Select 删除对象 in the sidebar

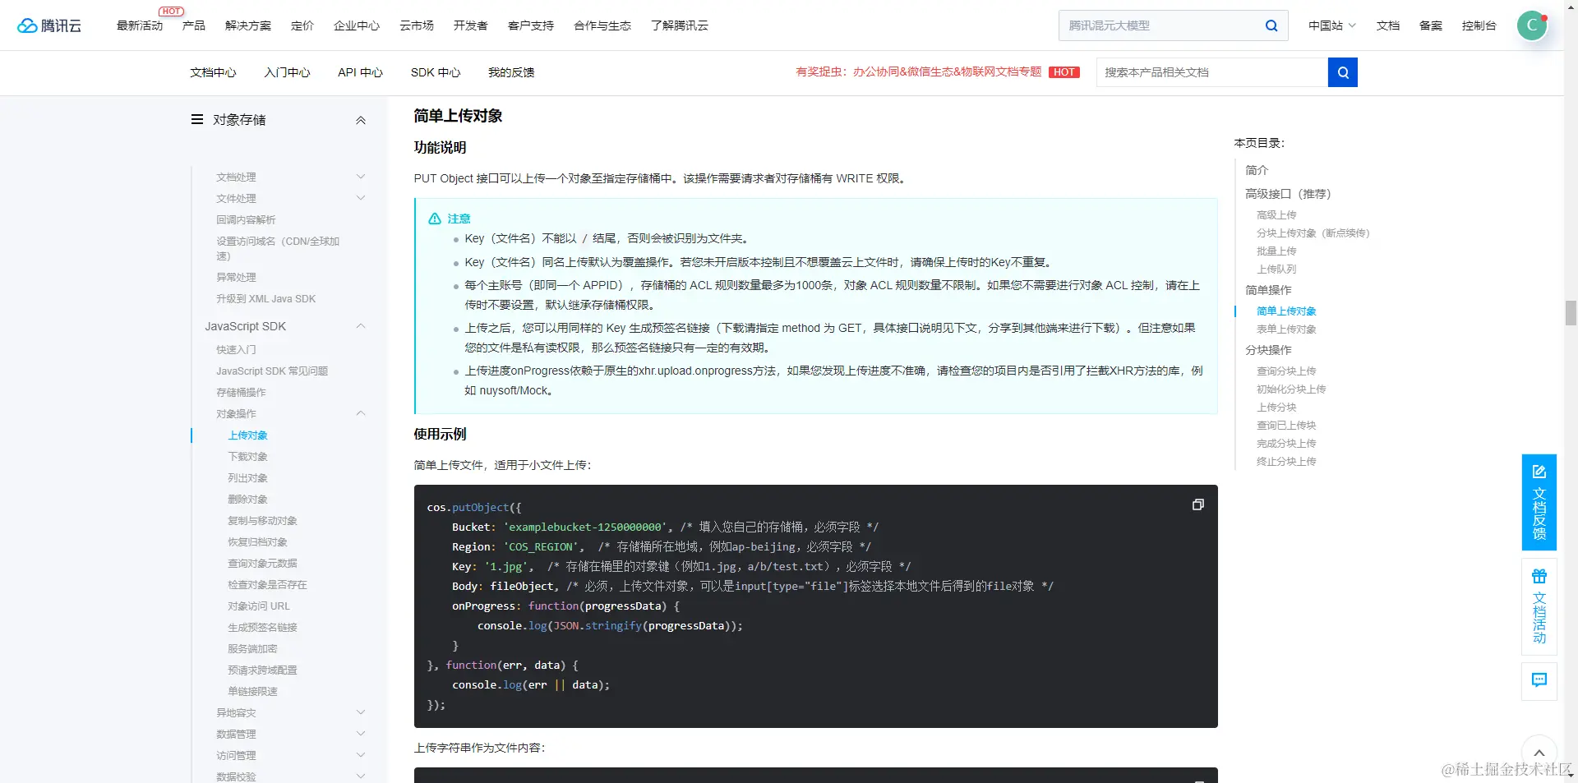pos(247,500)
